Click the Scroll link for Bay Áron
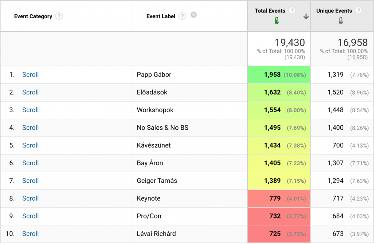Viewport: 374px width, 244px height. point(30,163)
